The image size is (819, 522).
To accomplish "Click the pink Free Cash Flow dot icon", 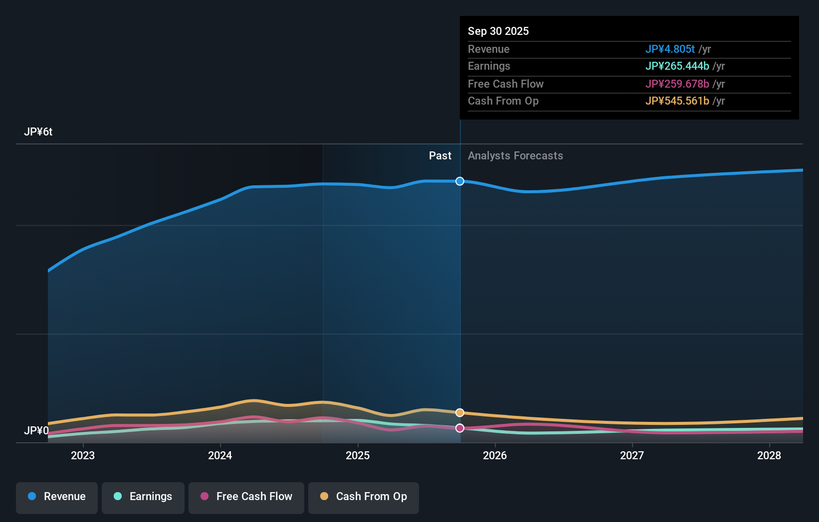I will coord(204,496).
